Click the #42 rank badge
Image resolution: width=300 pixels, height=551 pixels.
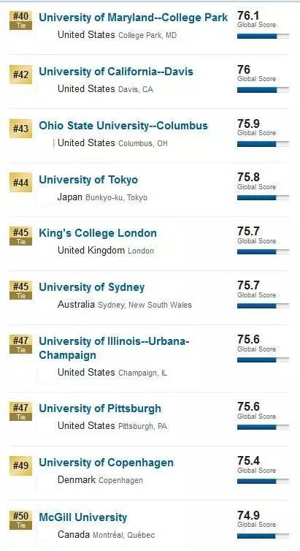coord(20,75)
